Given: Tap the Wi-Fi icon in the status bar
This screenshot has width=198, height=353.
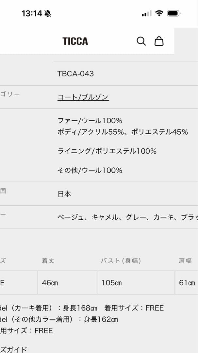Looking at the screenshot, I should point(159,13).
